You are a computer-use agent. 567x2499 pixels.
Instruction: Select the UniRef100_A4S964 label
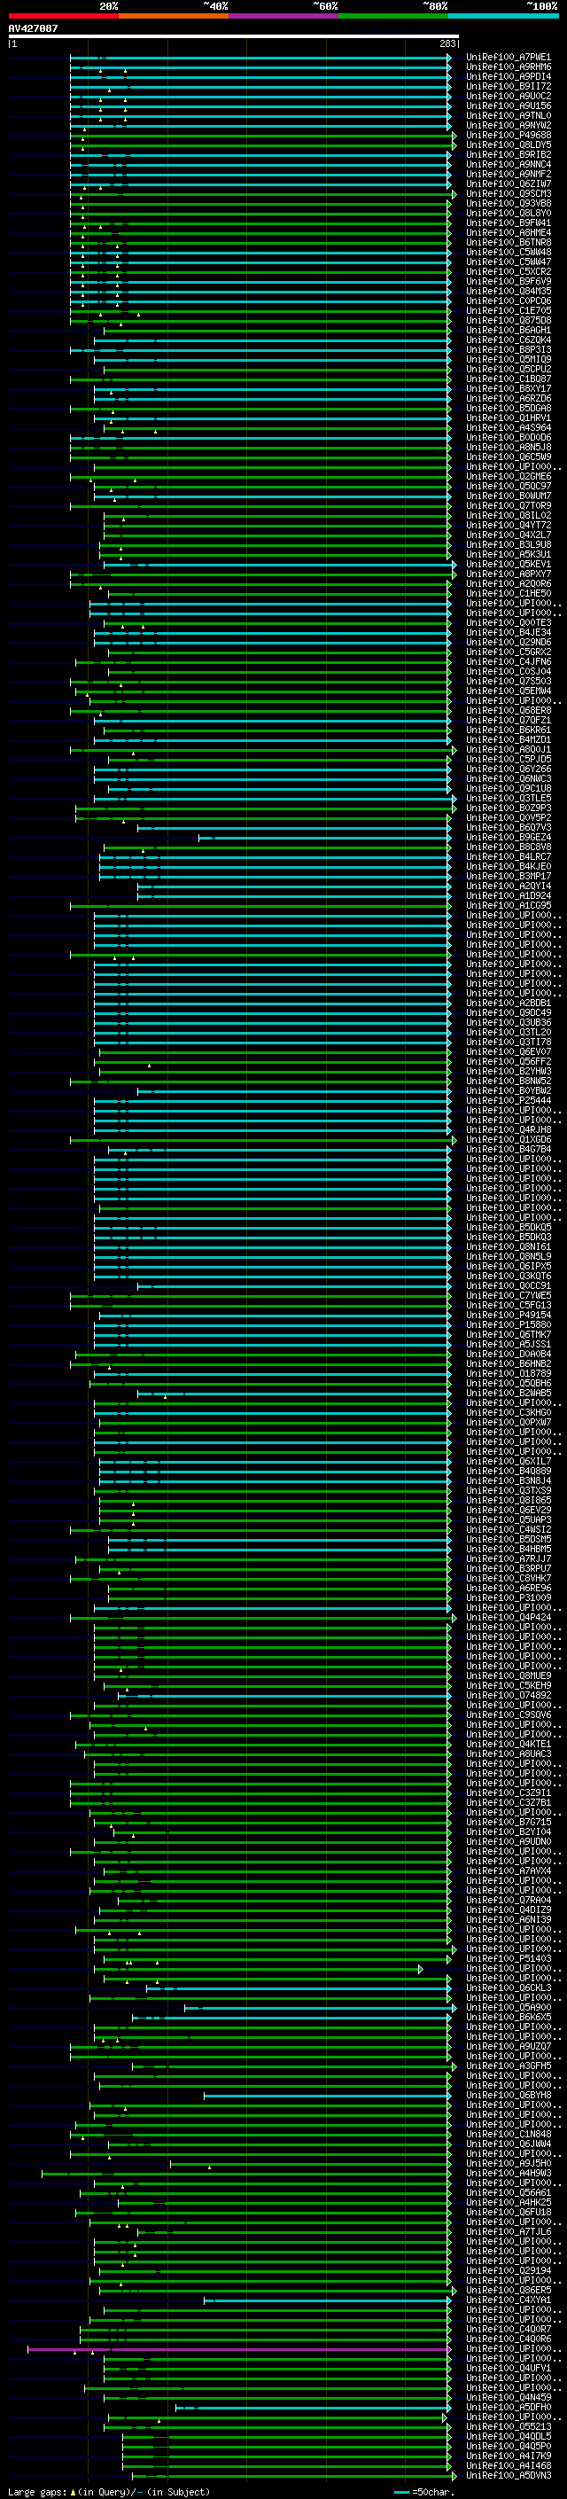pyautogui.click(x=508, y=428)
